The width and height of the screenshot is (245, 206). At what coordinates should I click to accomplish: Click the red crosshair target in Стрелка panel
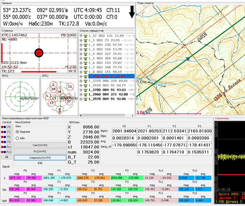(39, 52)
